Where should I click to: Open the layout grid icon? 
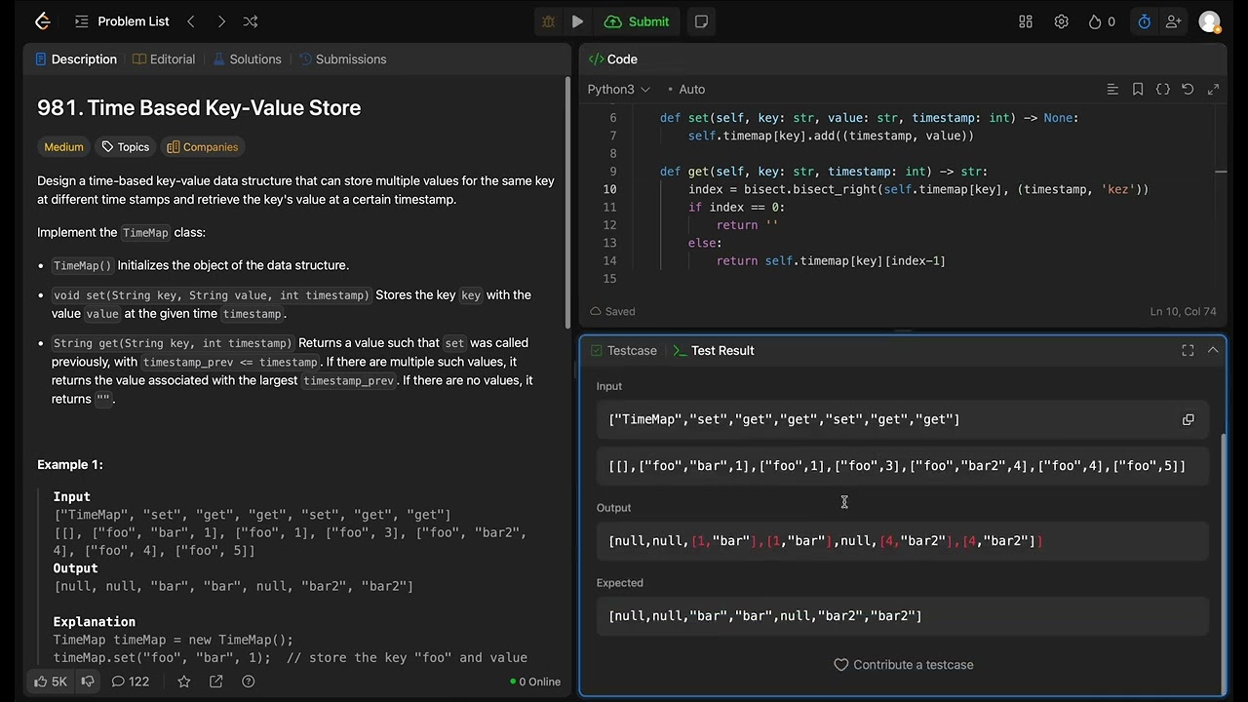tap(1026, 21)
